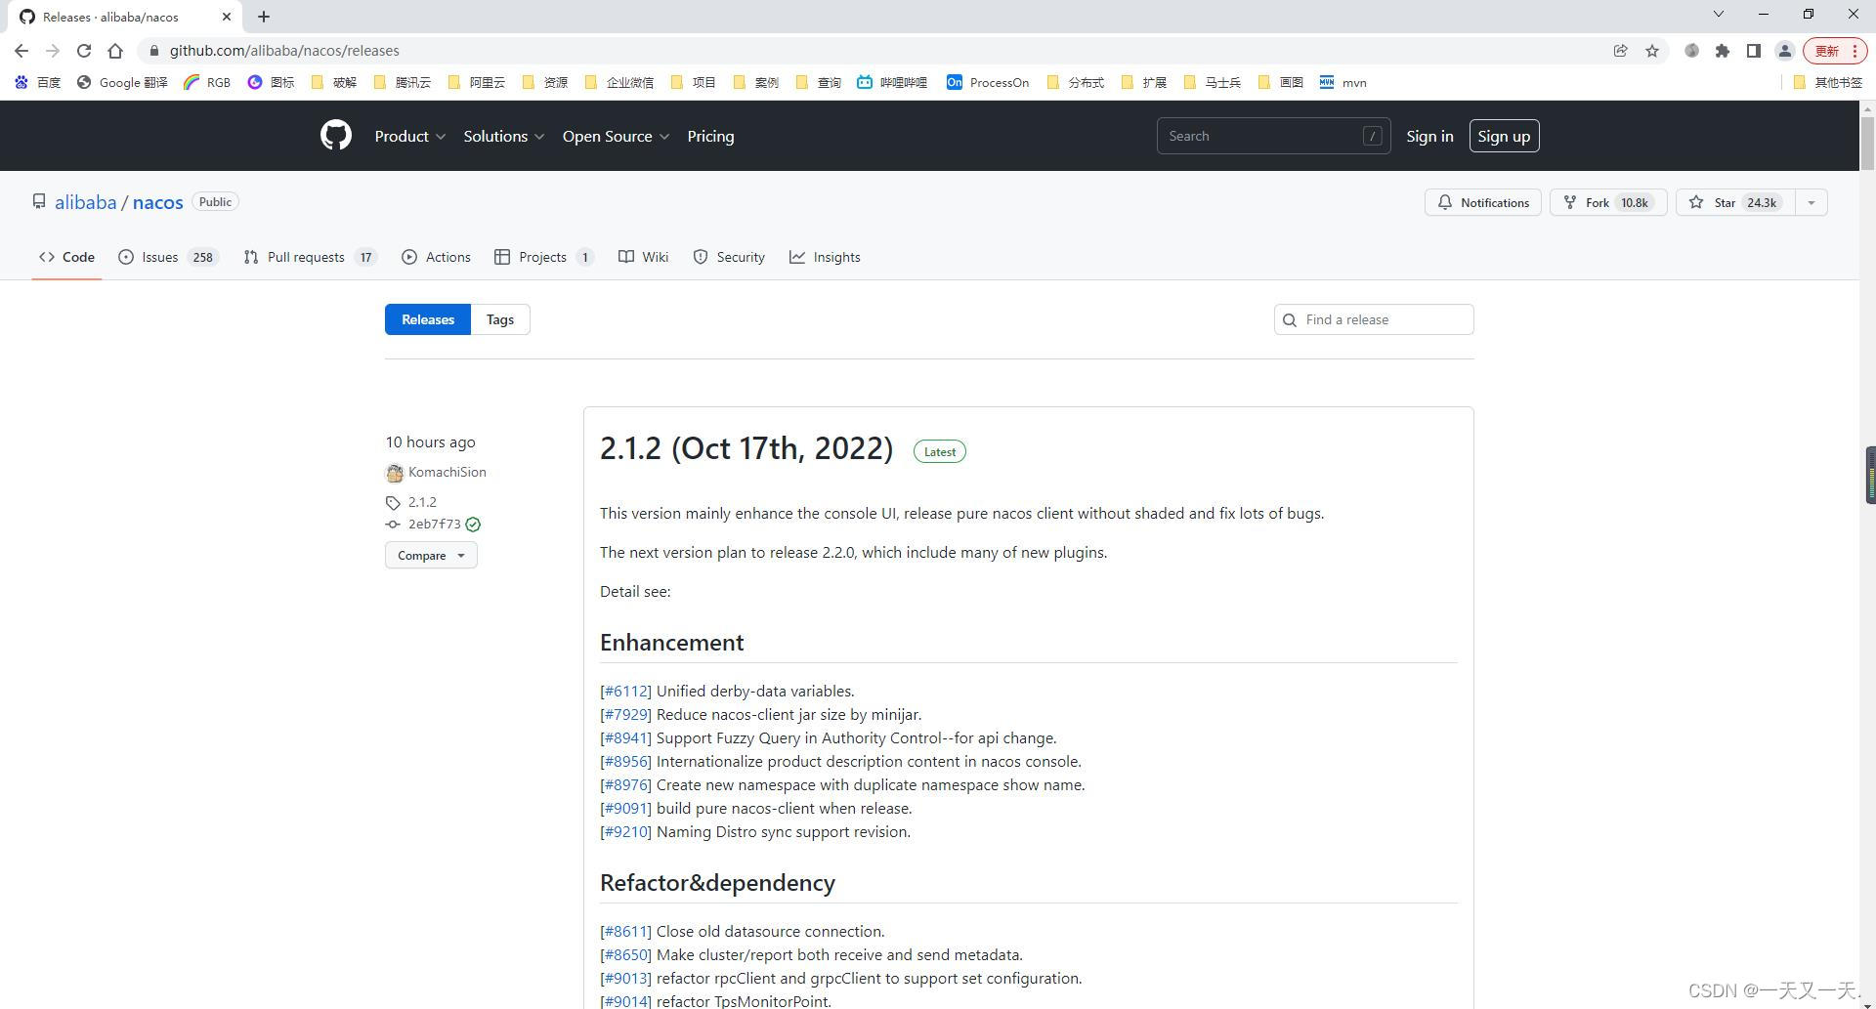Screen dimensions: 1876x1009
Task: Switch to the Issues tab
Action: pos(168,257)
